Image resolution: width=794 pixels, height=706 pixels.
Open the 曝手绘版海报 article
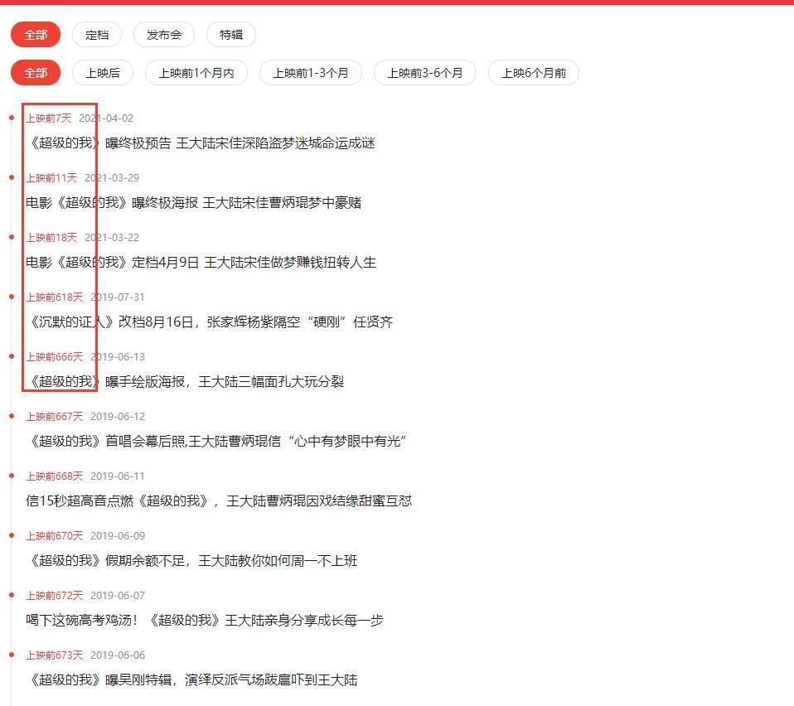click(185, 382)
